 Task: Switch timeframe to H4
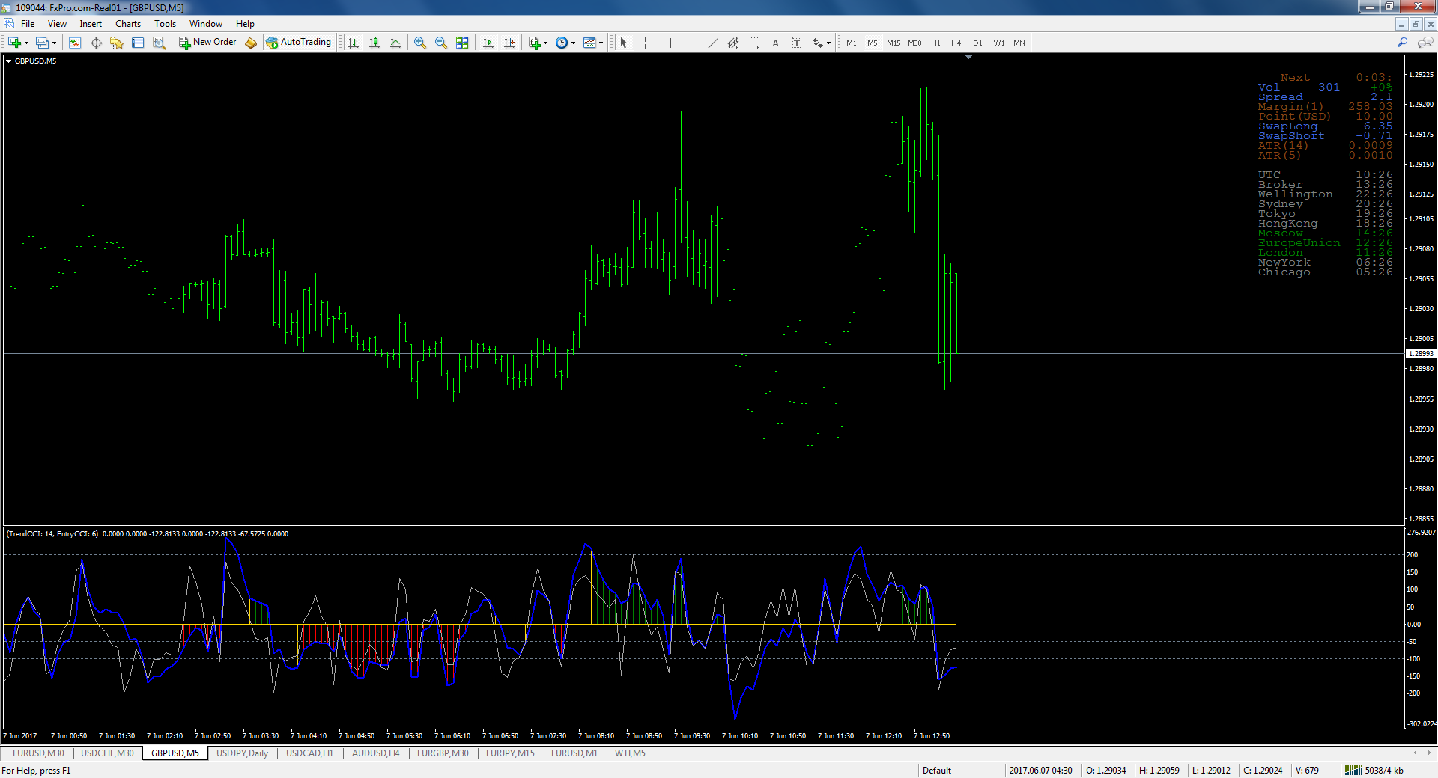tap(956, 43)
